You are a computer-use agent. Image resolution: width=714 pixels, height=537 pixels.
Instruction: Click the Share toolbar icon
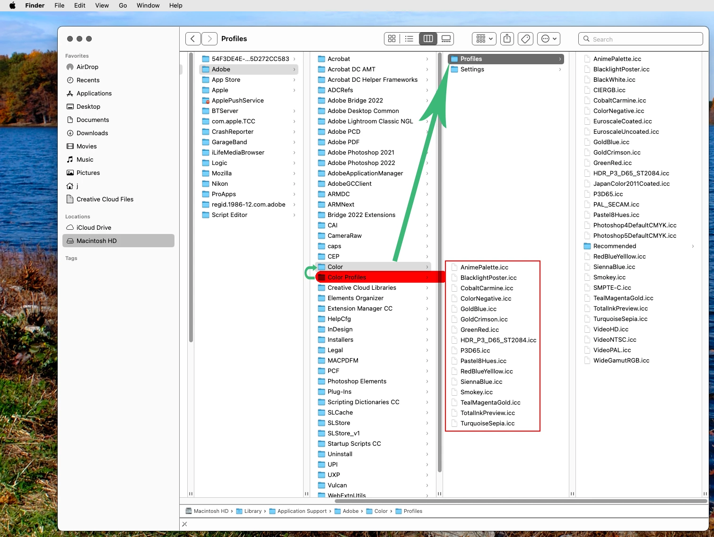507,39
